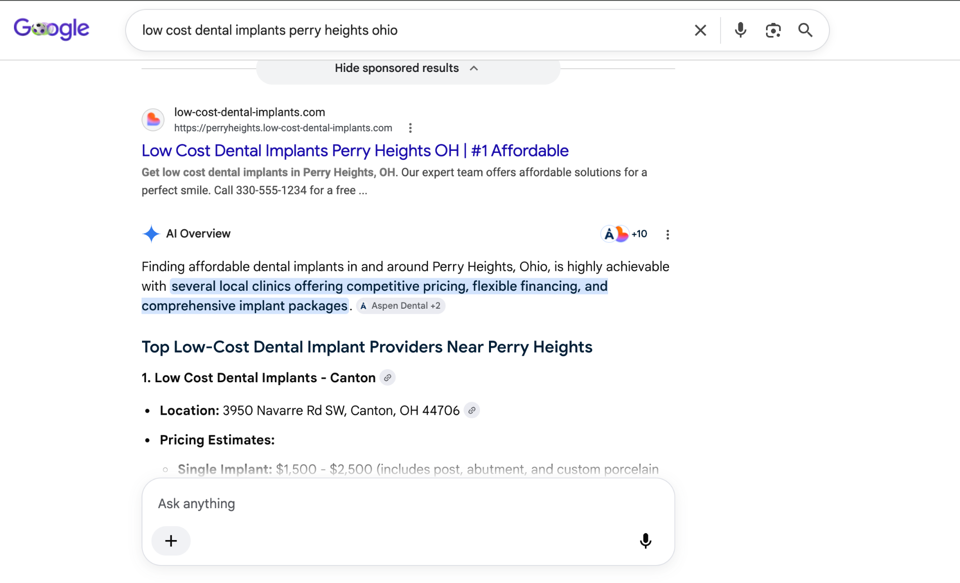Open Google Lens image search icon

pyautogui.click(x=773, y=30)
